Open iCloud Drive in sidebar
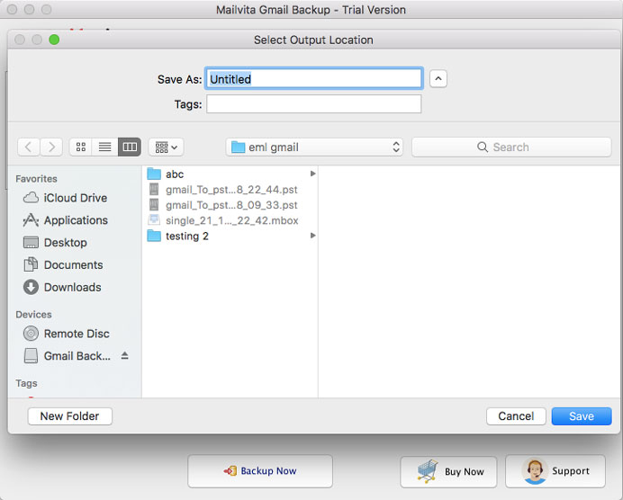 (x=75, y=198)
